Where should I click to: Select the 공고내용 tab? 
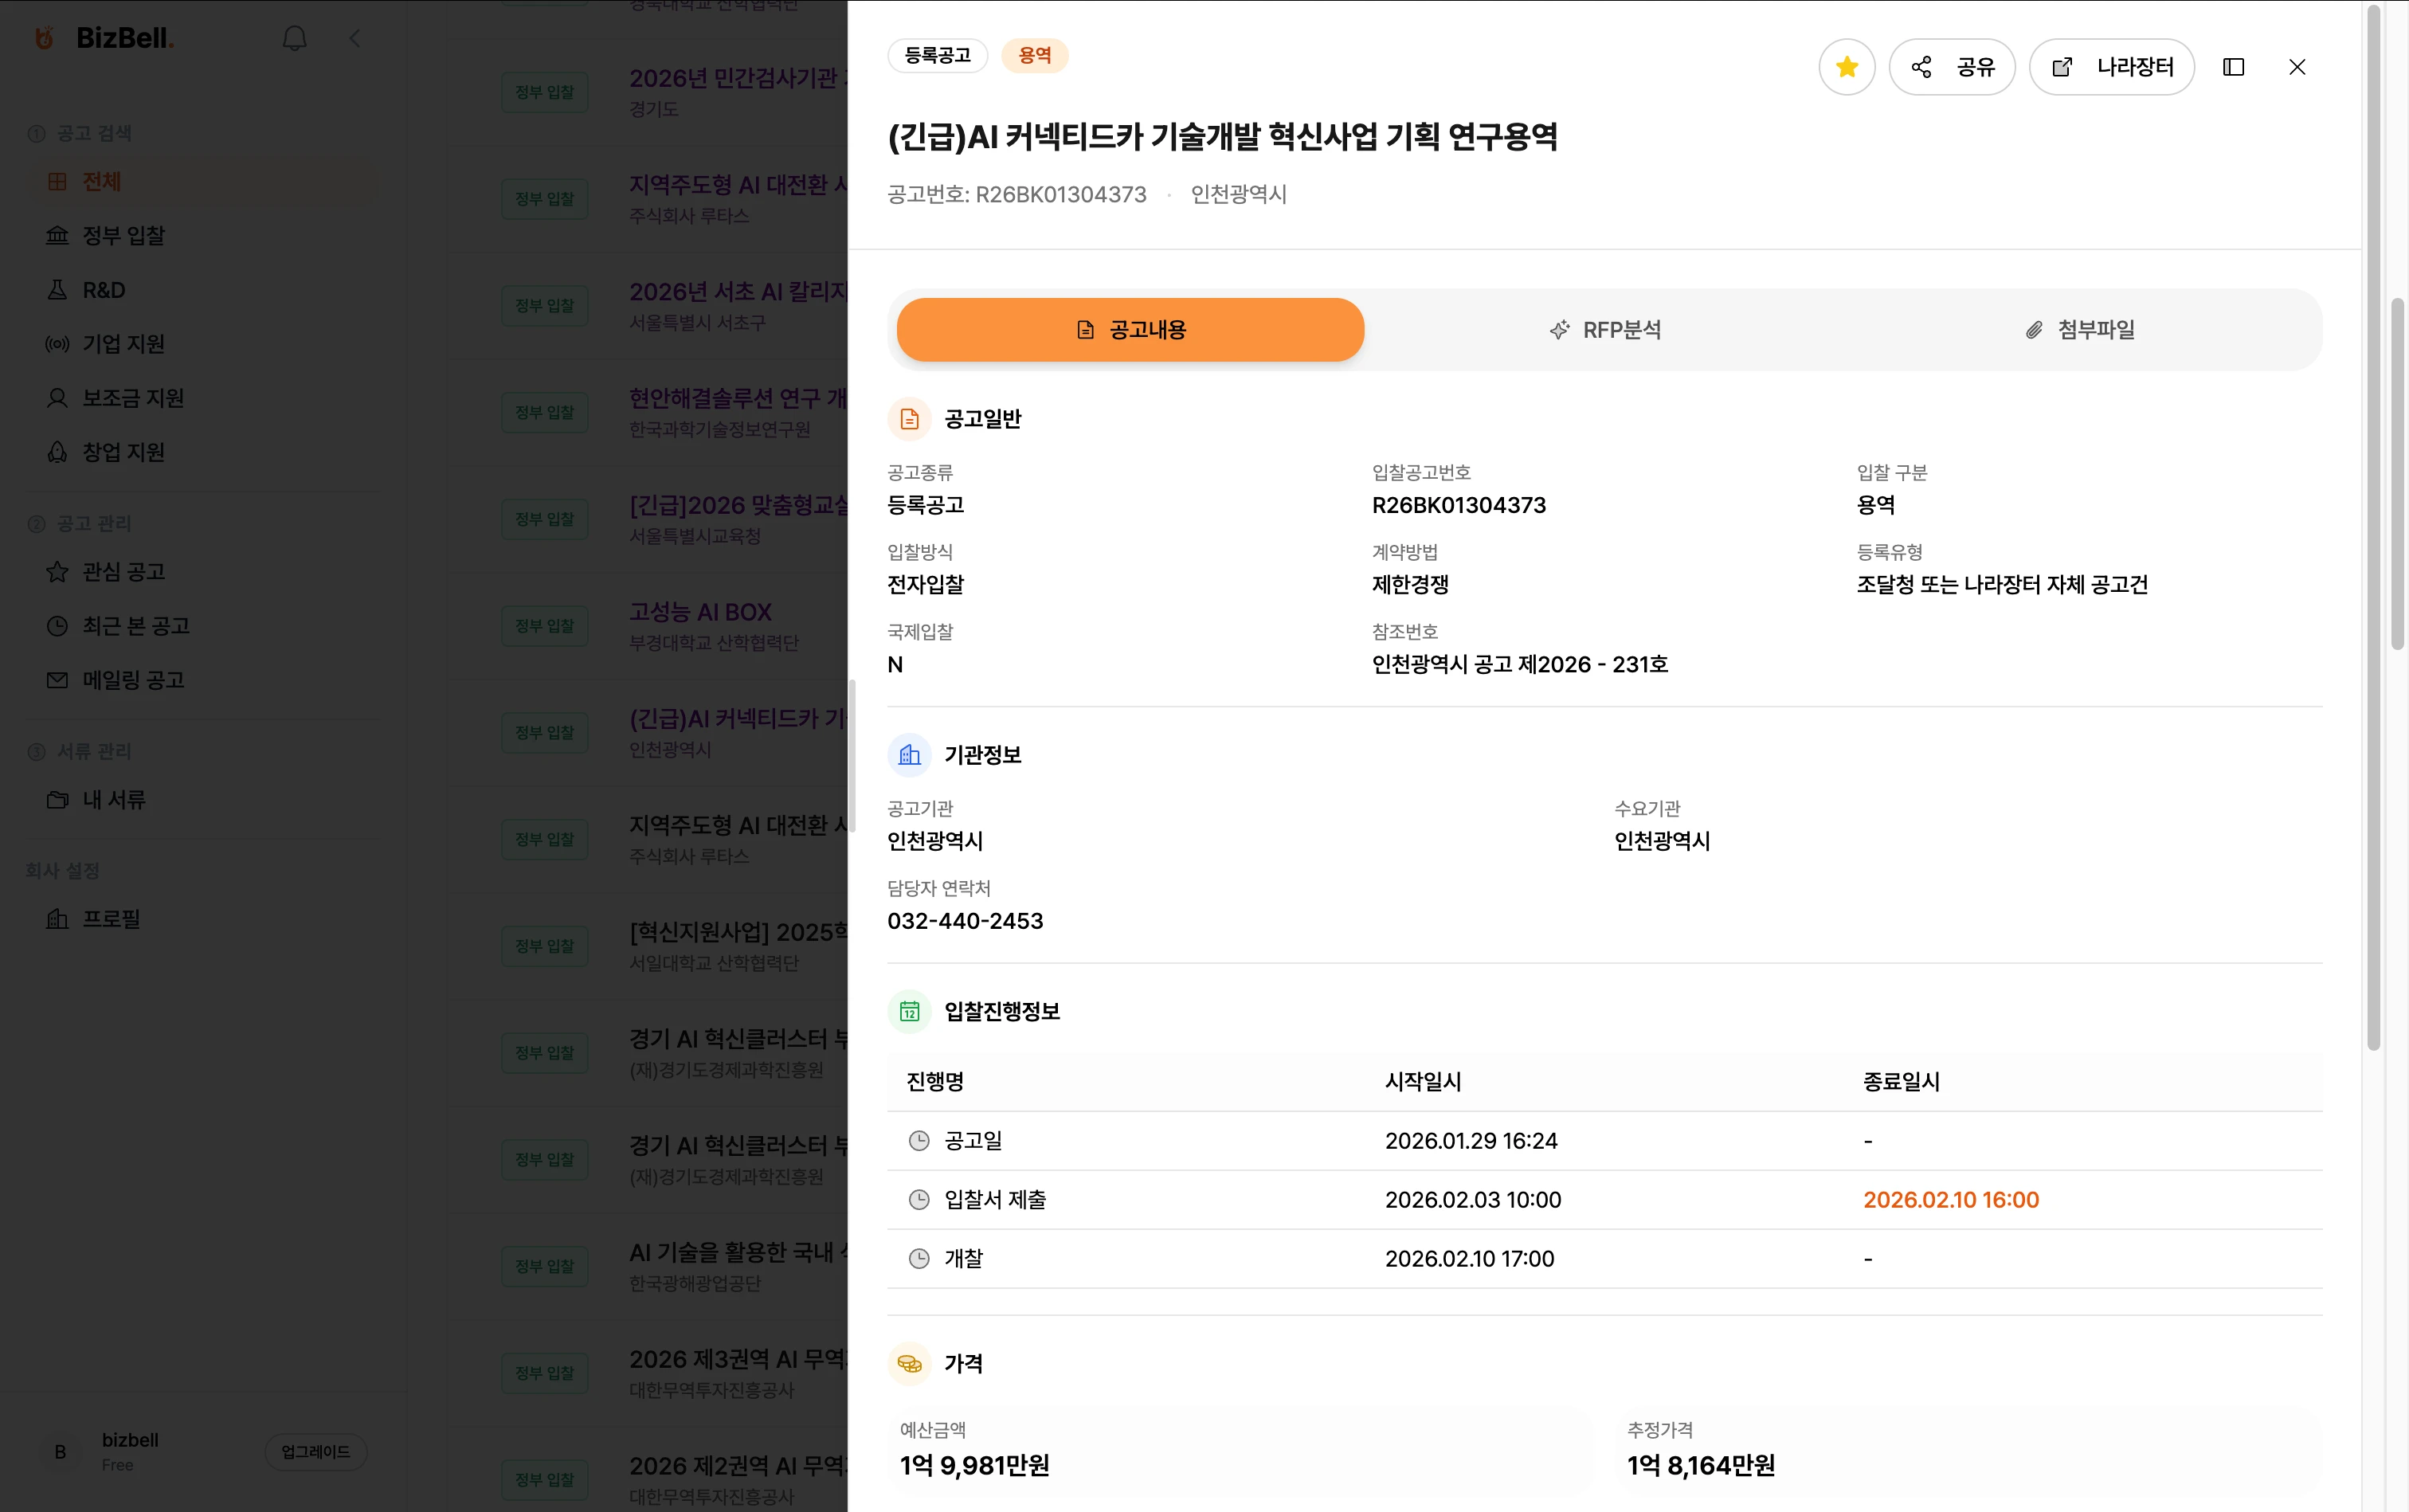tap(1130, 330)
